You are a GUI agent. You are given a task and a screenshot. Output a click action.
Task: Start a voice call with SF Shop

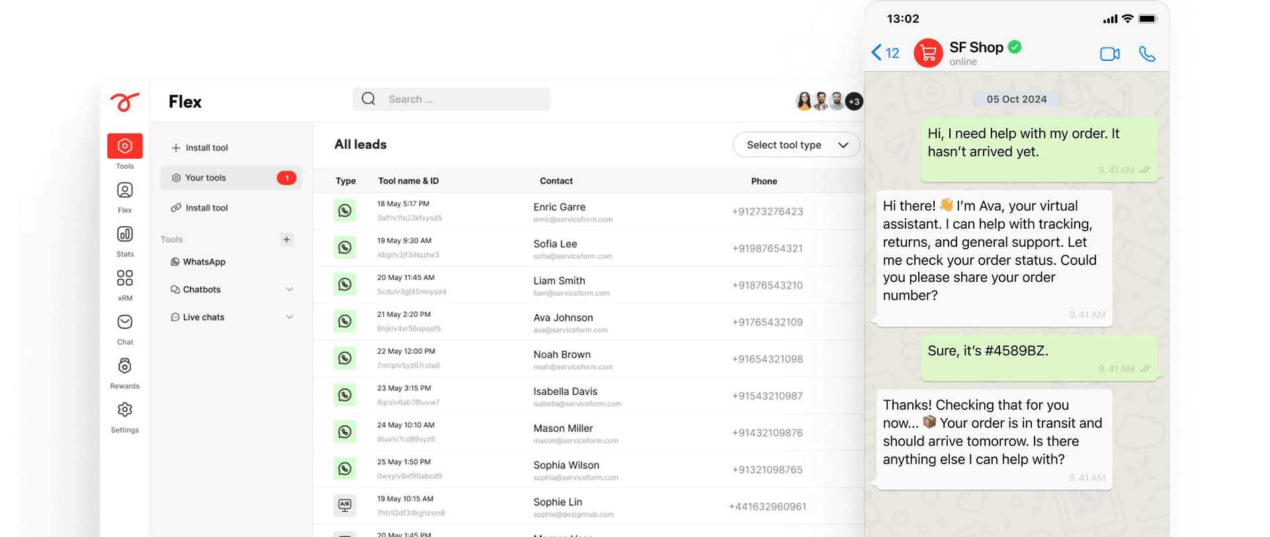pos(1147,54)
